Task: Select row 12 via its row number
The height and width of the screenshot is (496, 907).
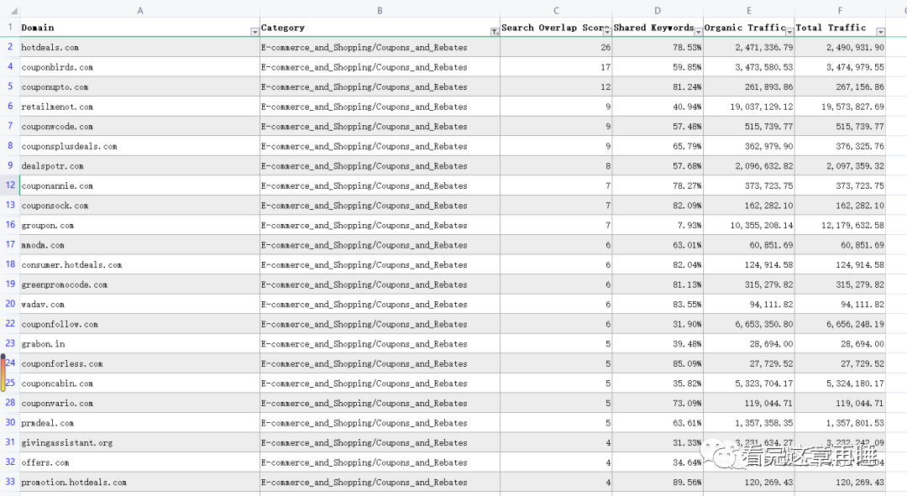Action: pos(10,185)
